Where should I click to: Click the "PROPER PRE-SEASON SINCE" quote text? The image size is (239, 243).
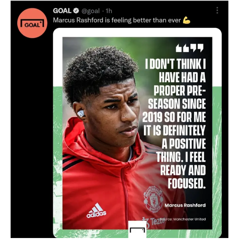pos(177,97)
